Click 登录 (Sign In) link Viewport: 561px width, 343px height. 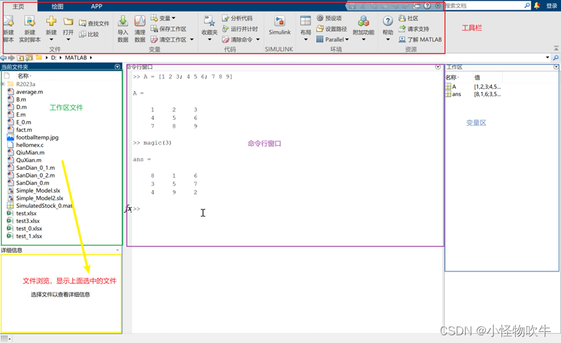551,6
